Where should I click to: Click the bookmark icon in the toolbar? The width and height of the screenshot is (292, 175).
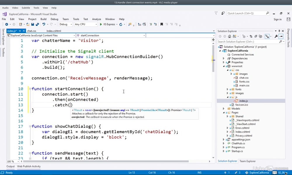pos(161,25)
